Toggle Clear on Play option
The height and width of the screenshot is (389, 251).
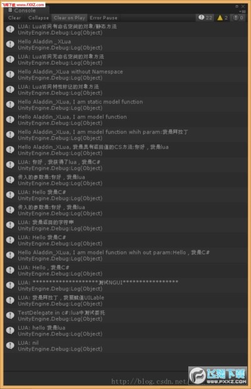click(69, 18)
